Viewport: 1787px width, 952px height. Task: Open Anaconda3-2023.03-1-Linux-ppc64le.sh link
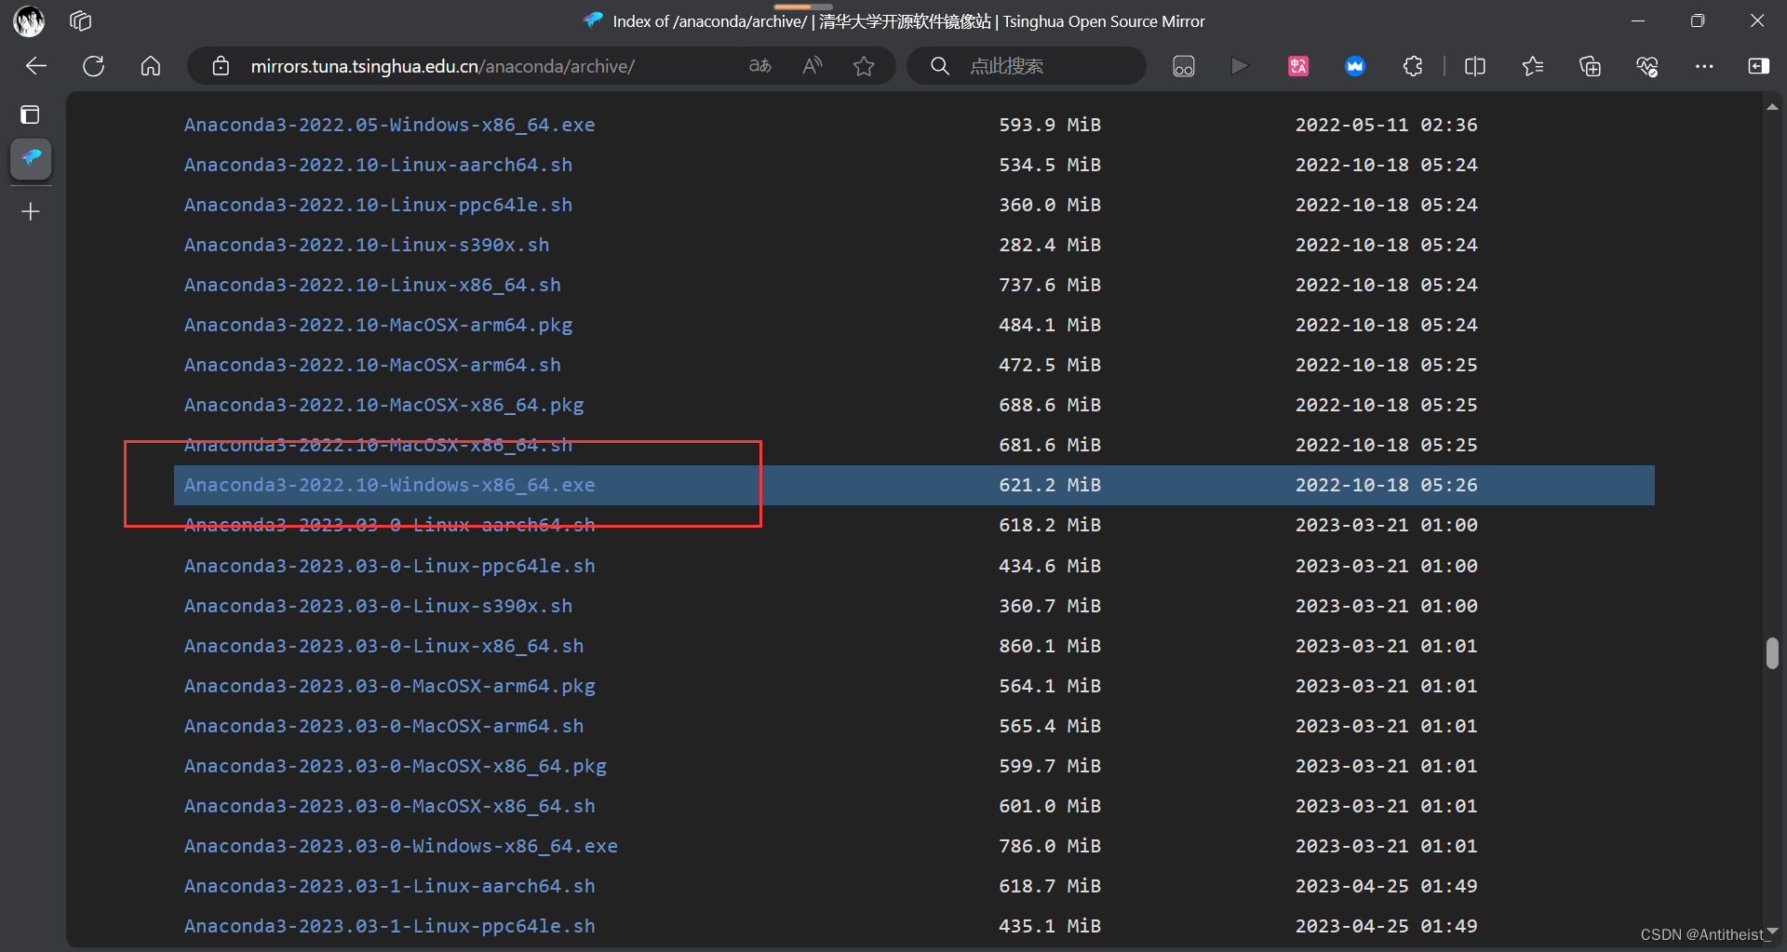389,926
